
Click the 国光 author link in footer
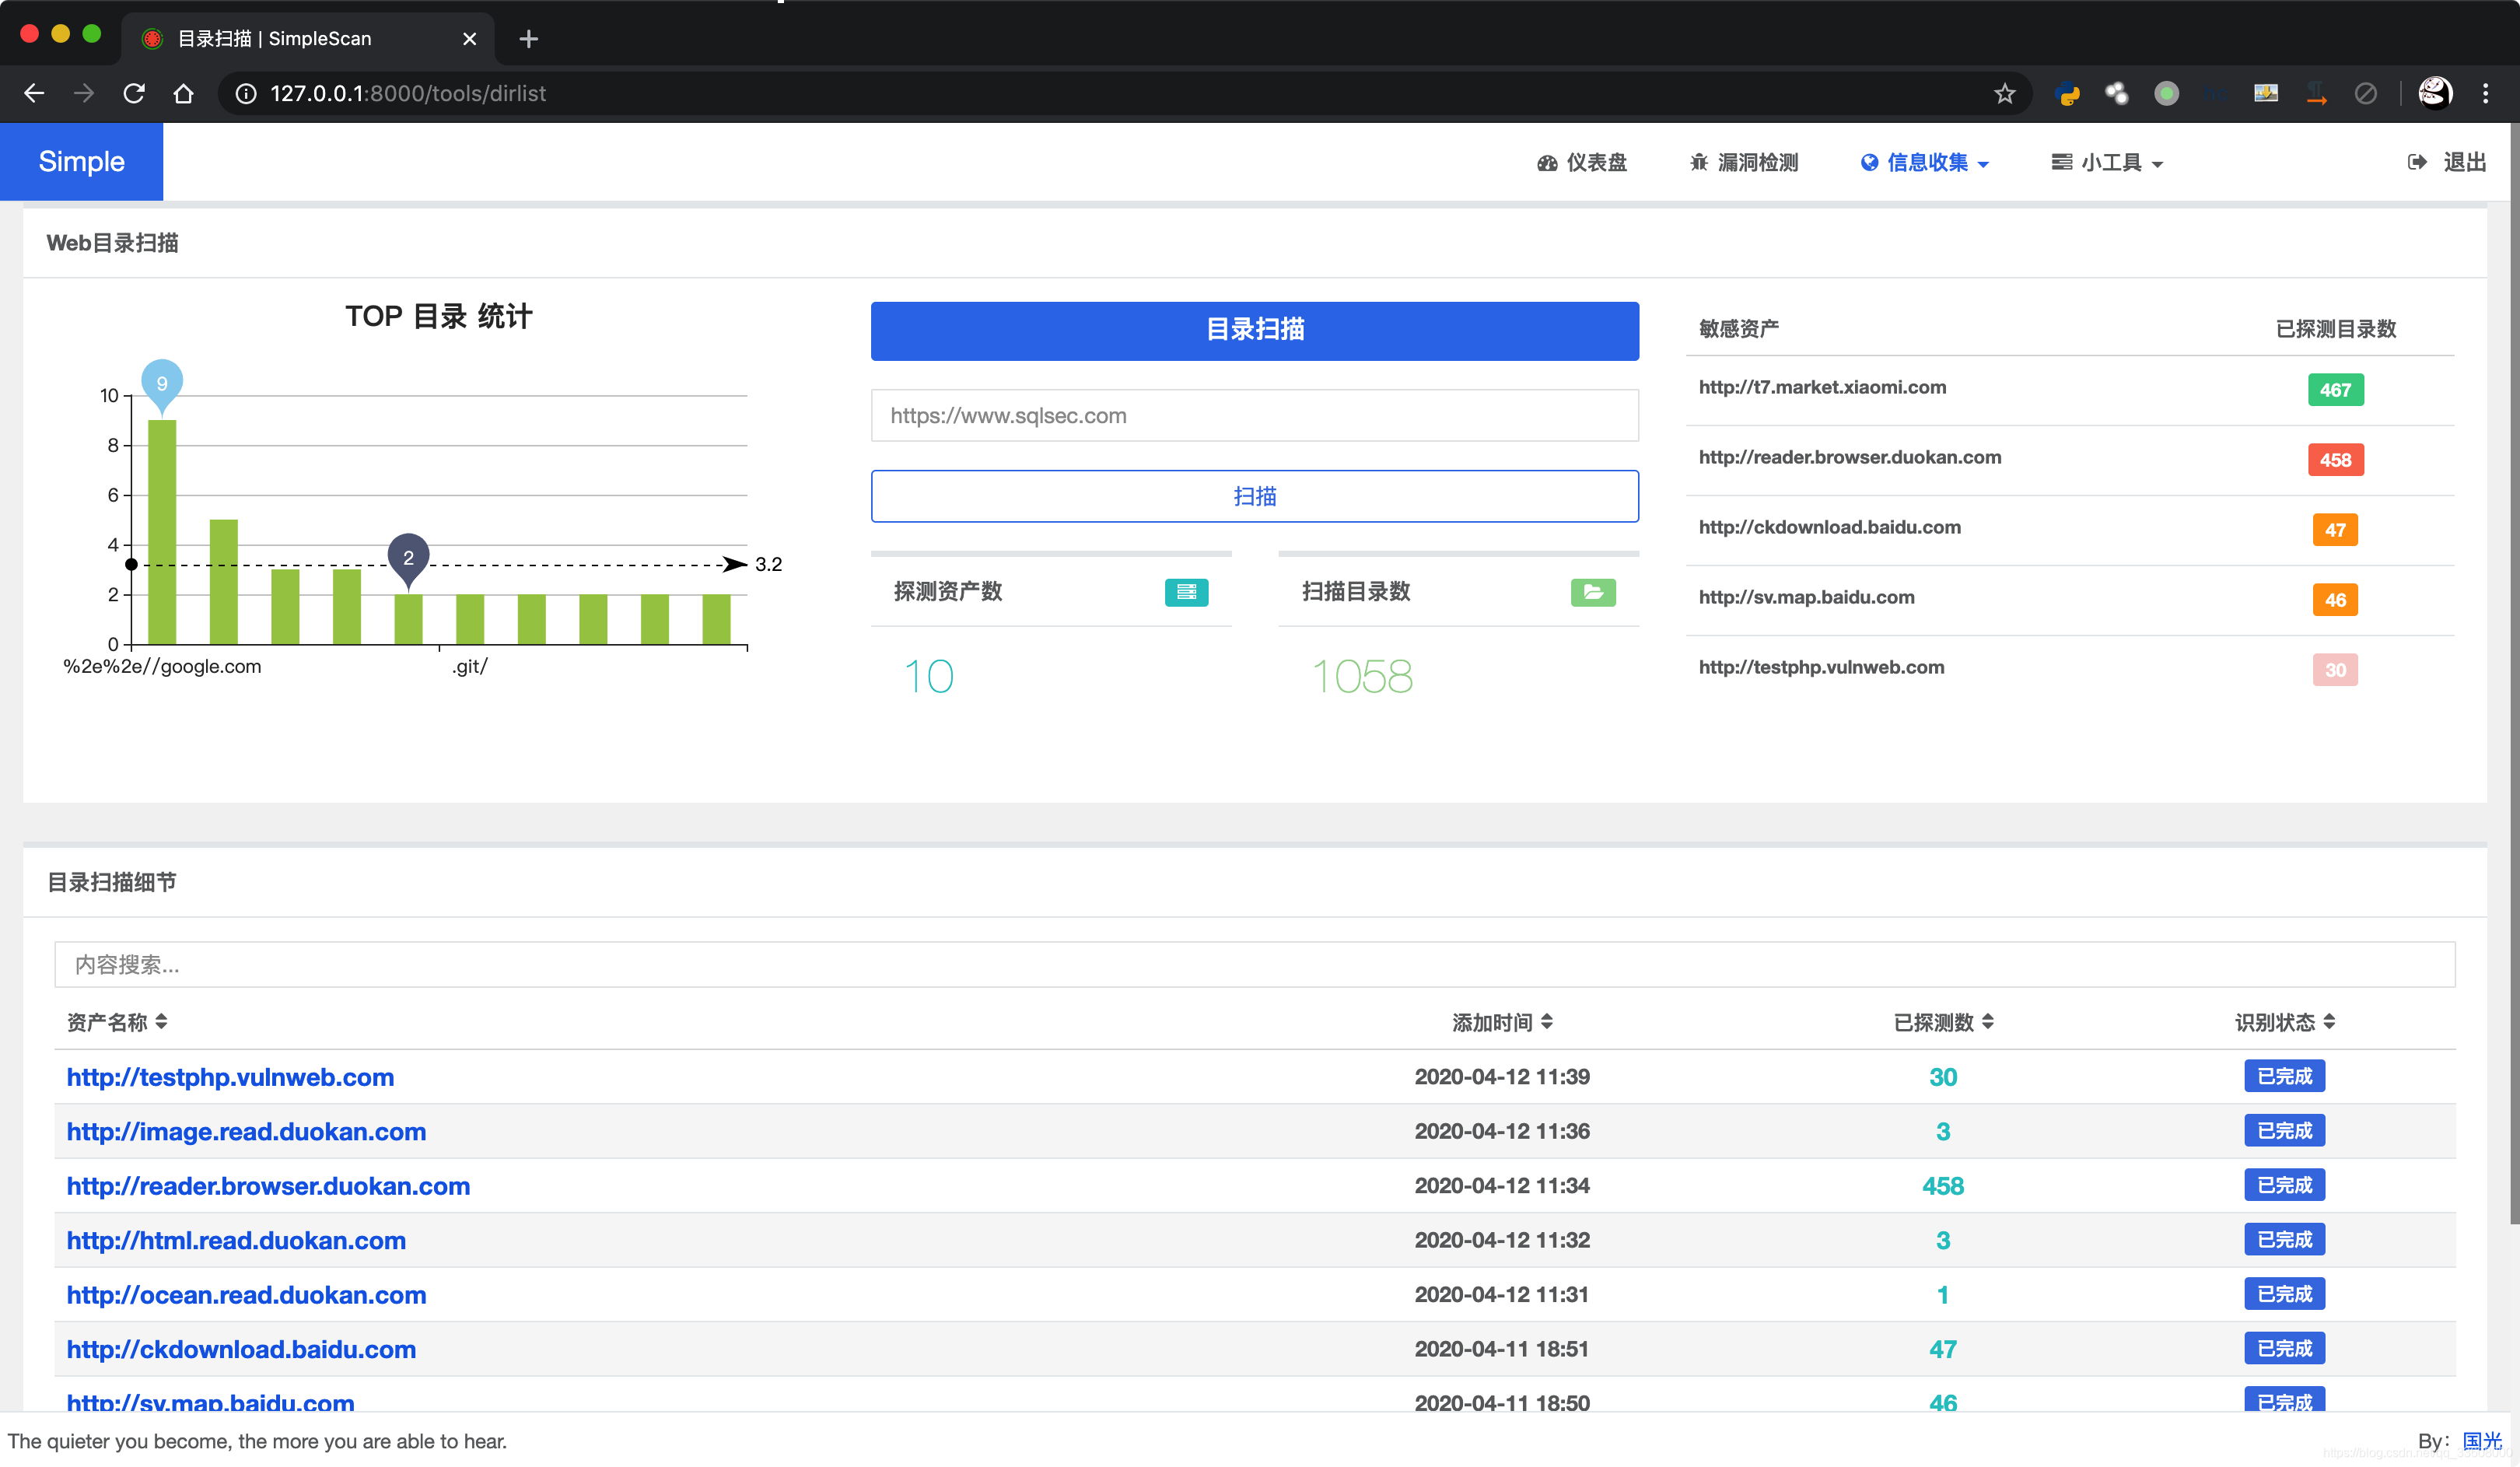click(x=2482, y=1440)
